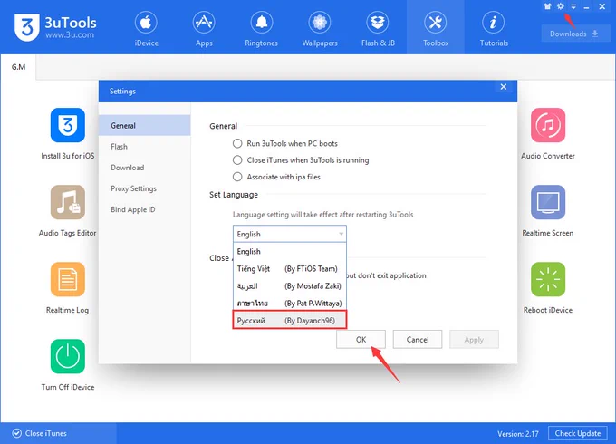Enable Close iTunes when 3uTools is running
This screenshot has height=444, width=616.
pos(237,159)
